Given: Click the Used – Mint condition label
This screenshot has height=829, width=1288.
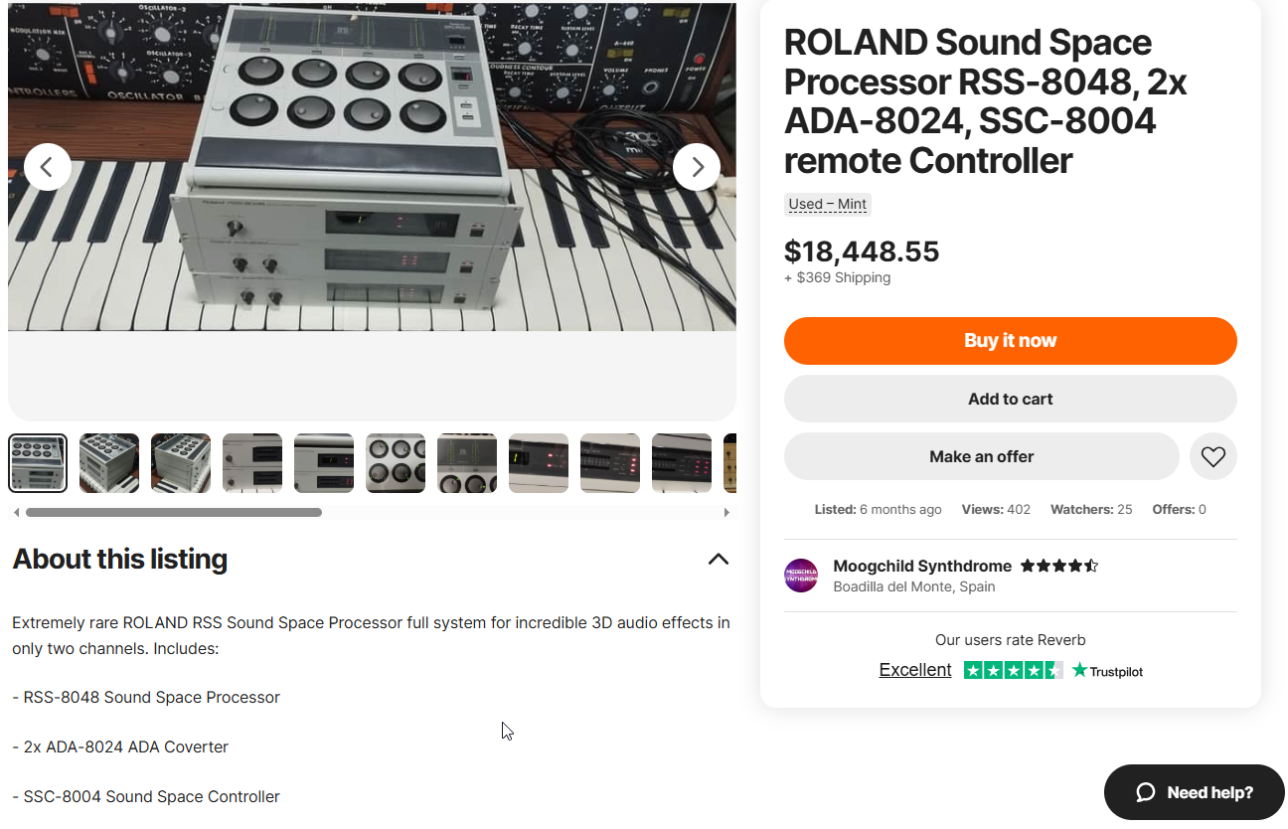Looking at the screenshot, I should (827, 205).
